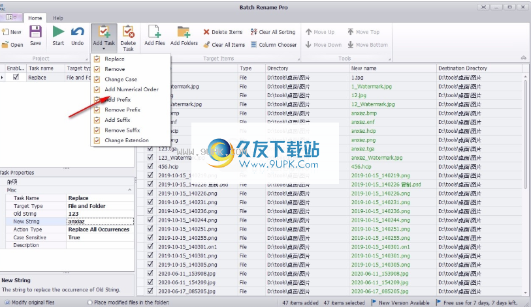The height and width of the screenshot is (307, 531).
Task: Edit the New String value field
Action: point(100,222)
